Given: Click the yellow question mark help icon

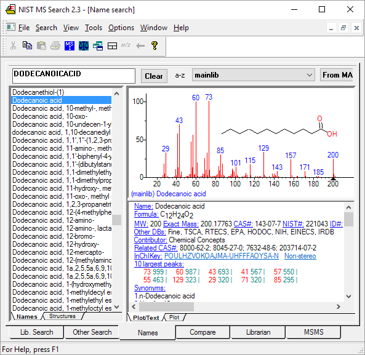Looking at the screenshot, I should (x=154, y=46).
